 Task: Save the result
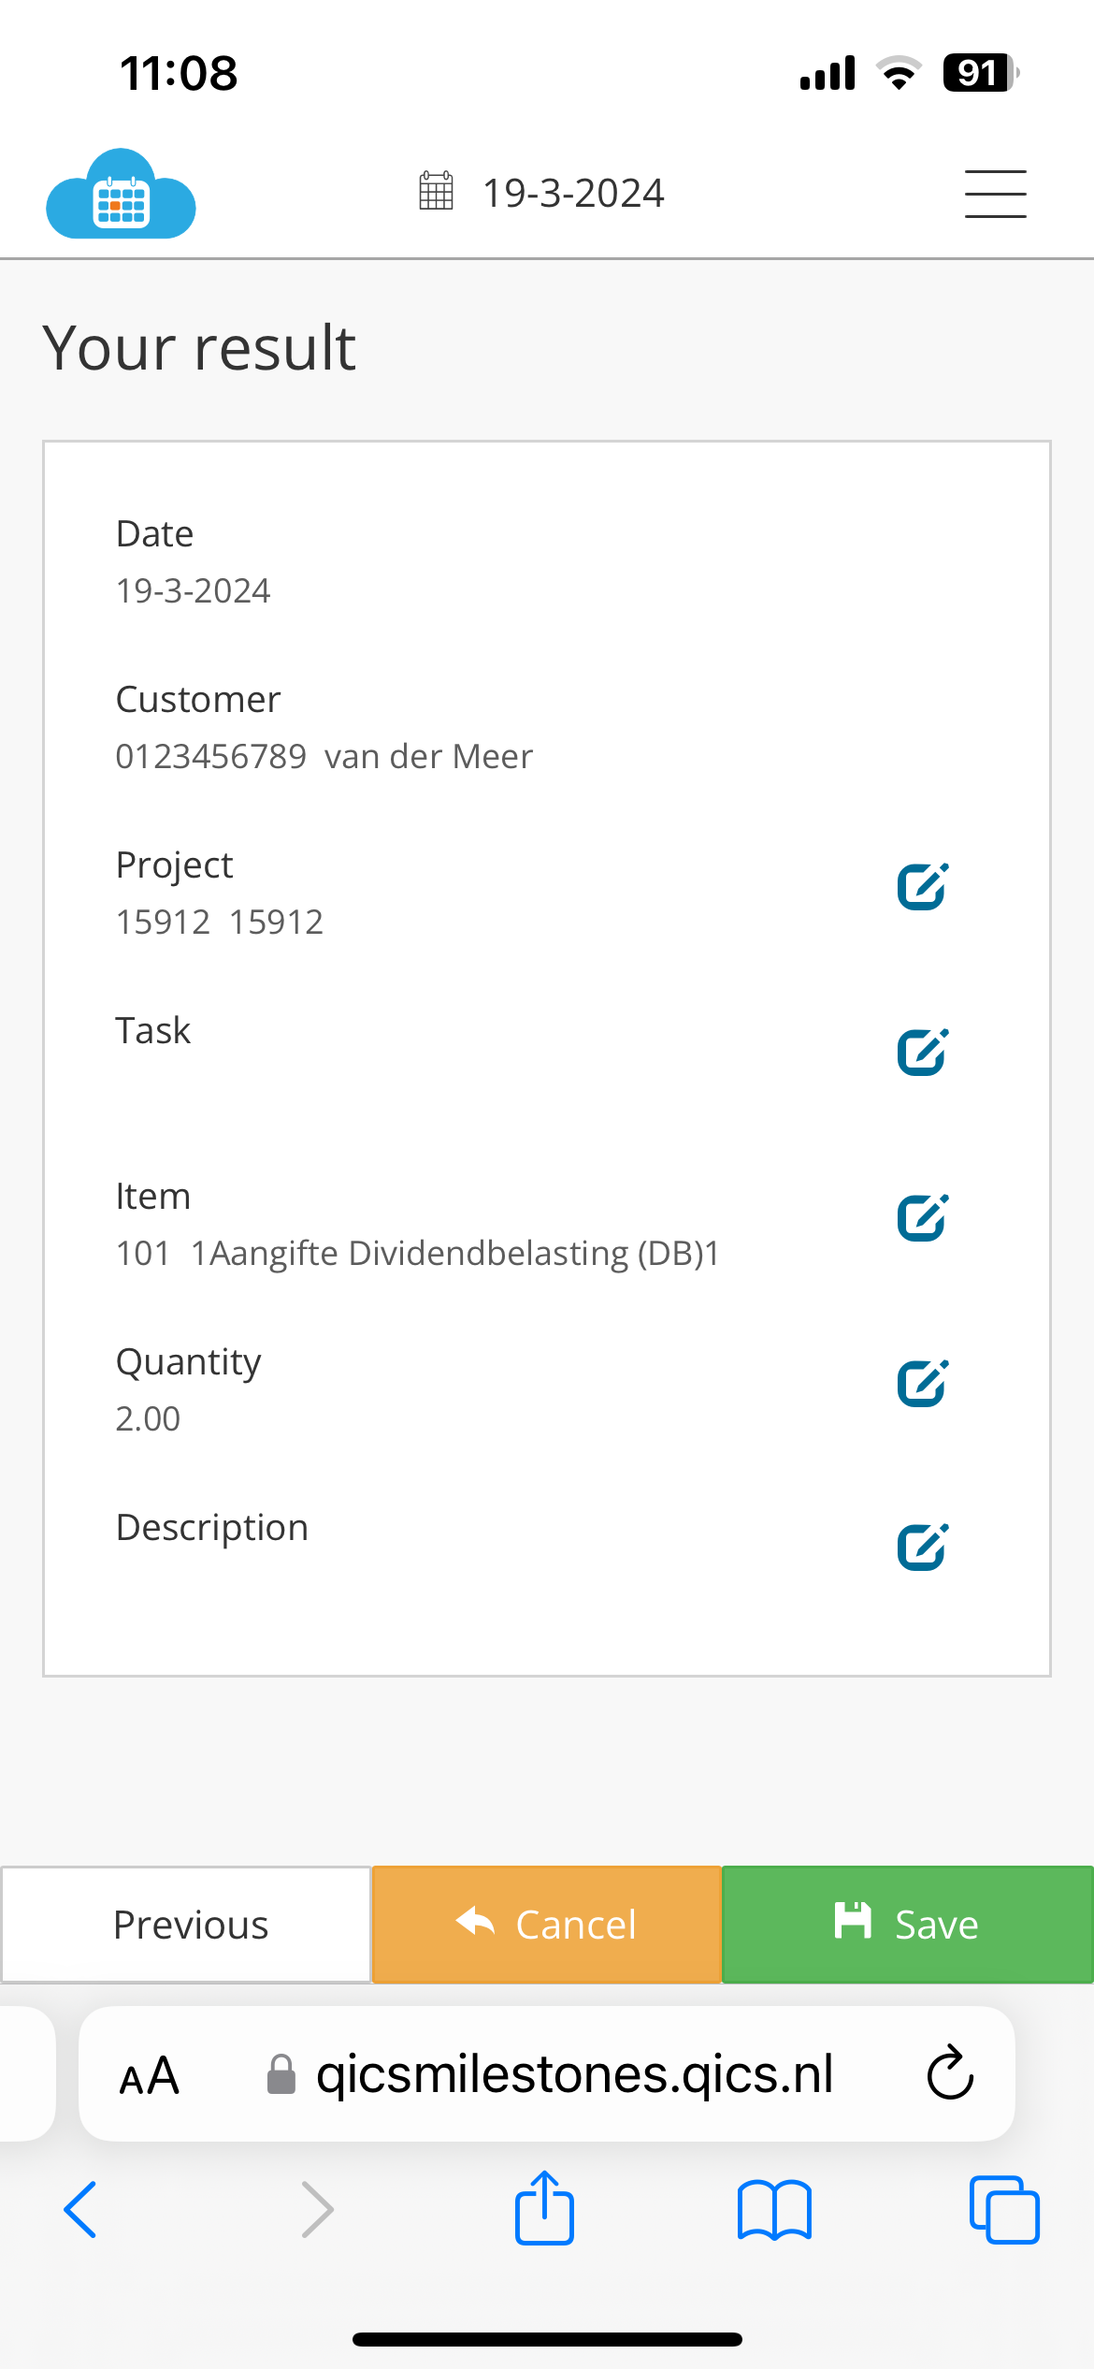908,1925
